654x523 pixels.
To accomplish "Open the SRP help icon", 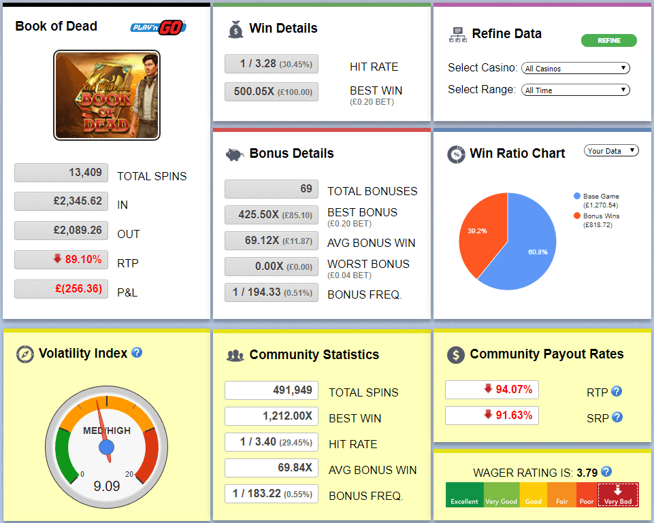I will [617, 417].
